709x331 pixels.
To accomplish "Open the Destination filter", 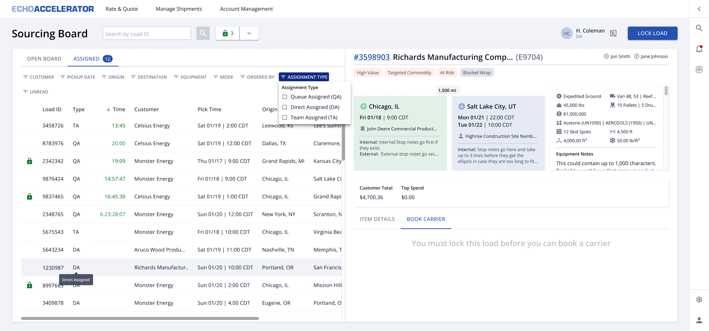I will pyautogui.click(x=149, y=77).
